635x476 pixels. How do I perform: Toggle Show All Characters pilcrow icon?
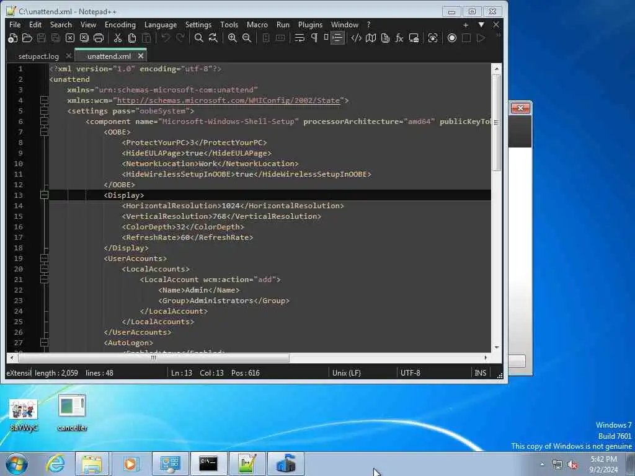314,38
